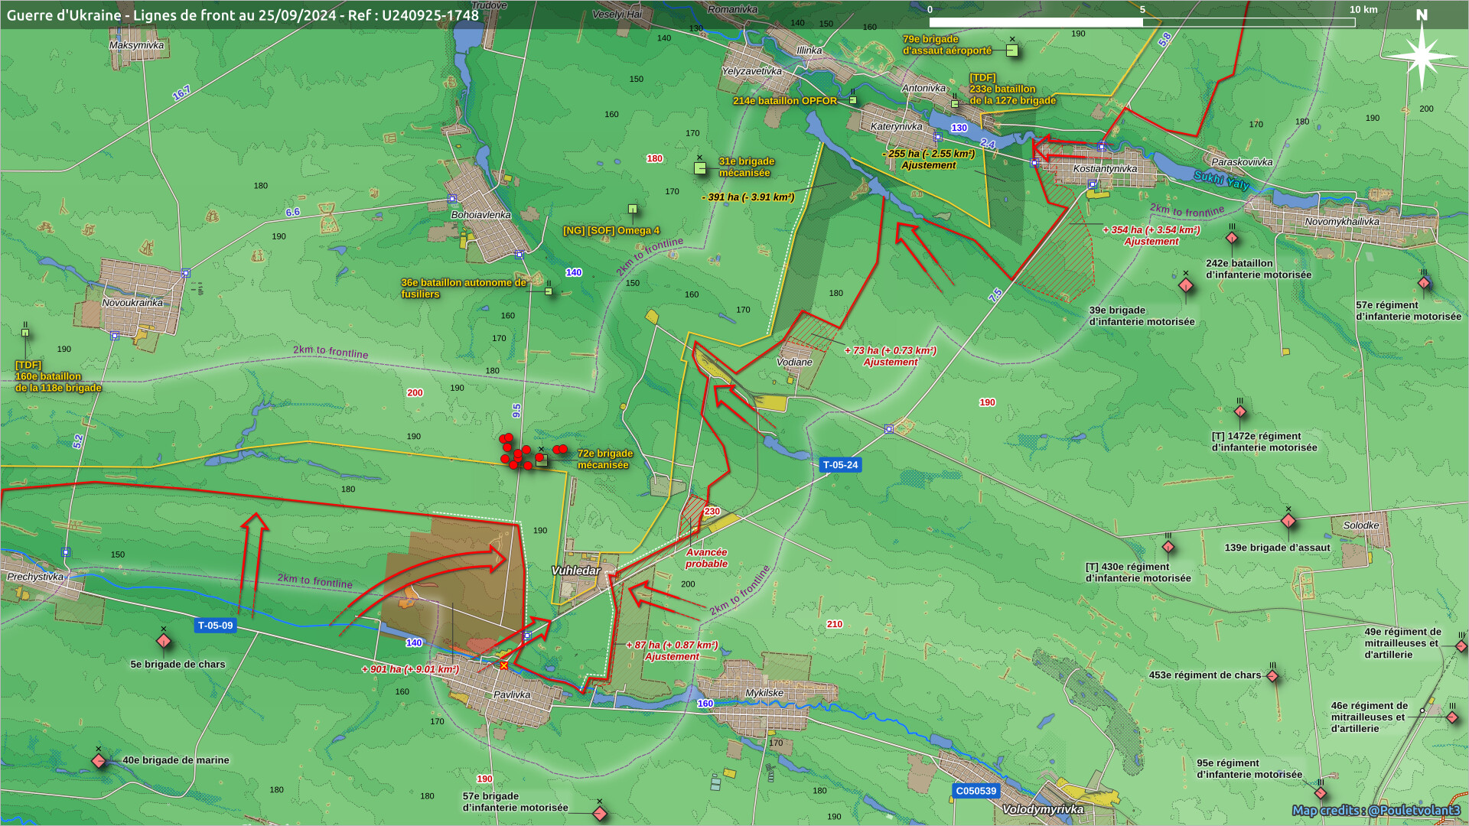The width and height of the screenshot is (1469, 826).
Task: Click the Vuhledar town label
Action: [x=575, y=571]
